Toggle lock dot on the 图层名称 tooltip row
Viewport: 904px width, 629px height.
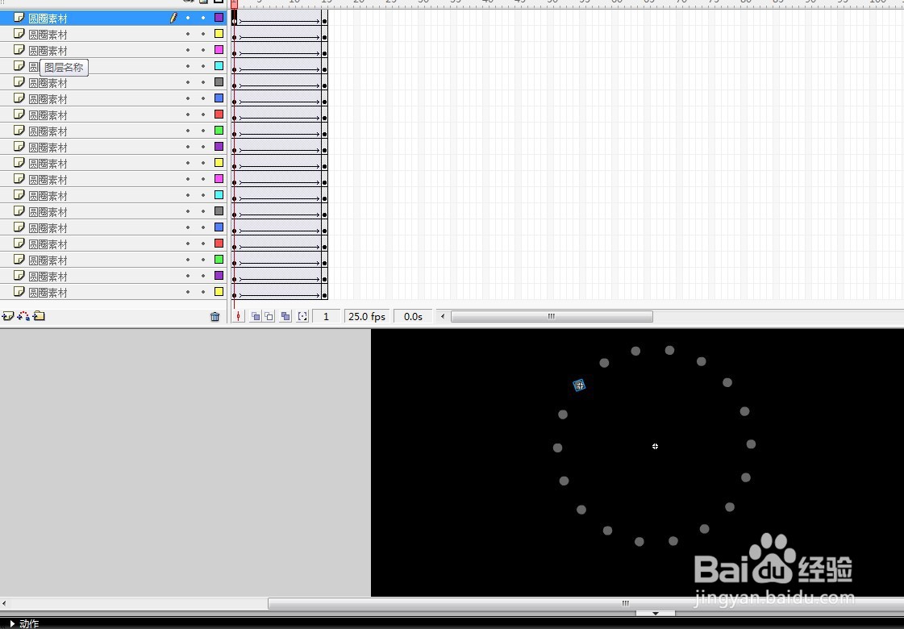coord(203,66)
